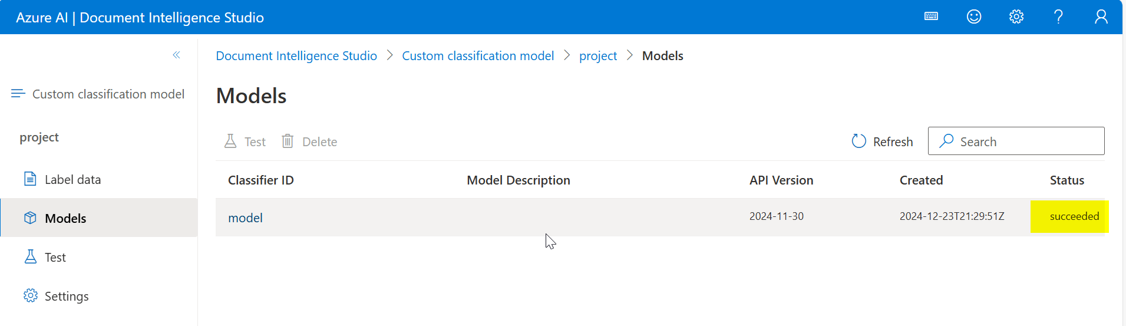Viewport: 1126px width, 326px height.
Task: Click the Test toolbar button
Action: pos(245,141)
